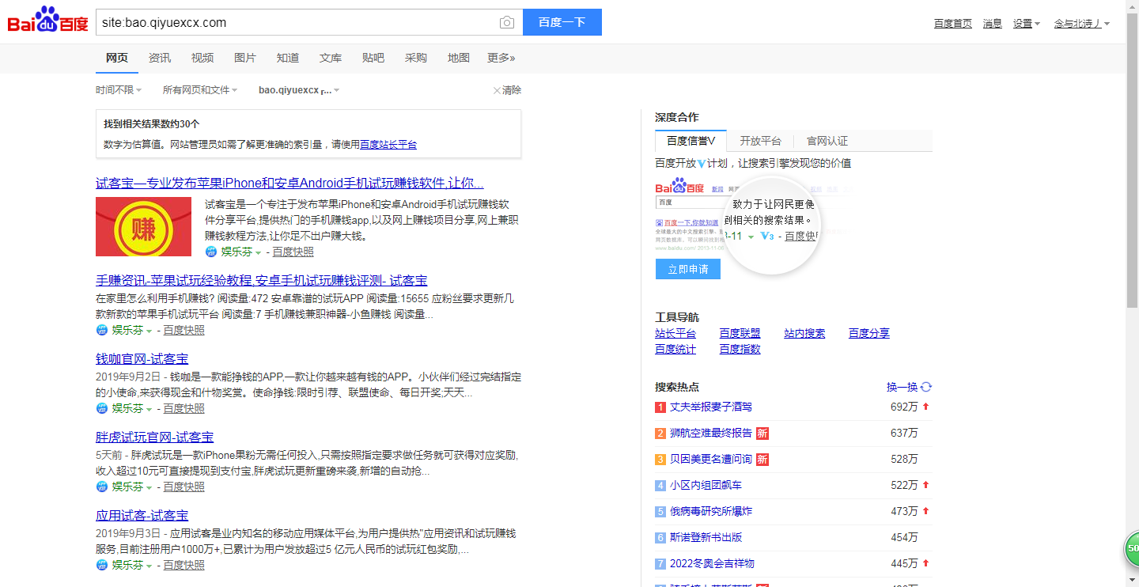This screenshot has height=587, width=1139.
Task: Select 百度信誉V tab
Action: tap(691, 141)
